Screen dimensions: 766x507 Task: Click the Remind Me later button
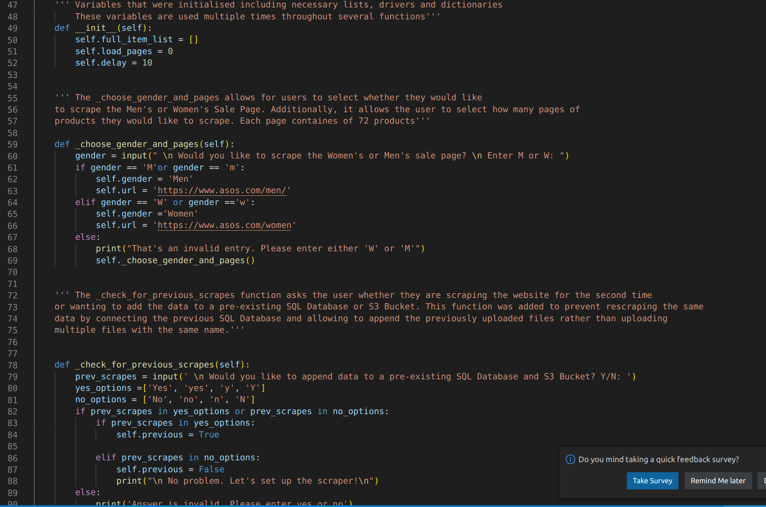(718, 481)
